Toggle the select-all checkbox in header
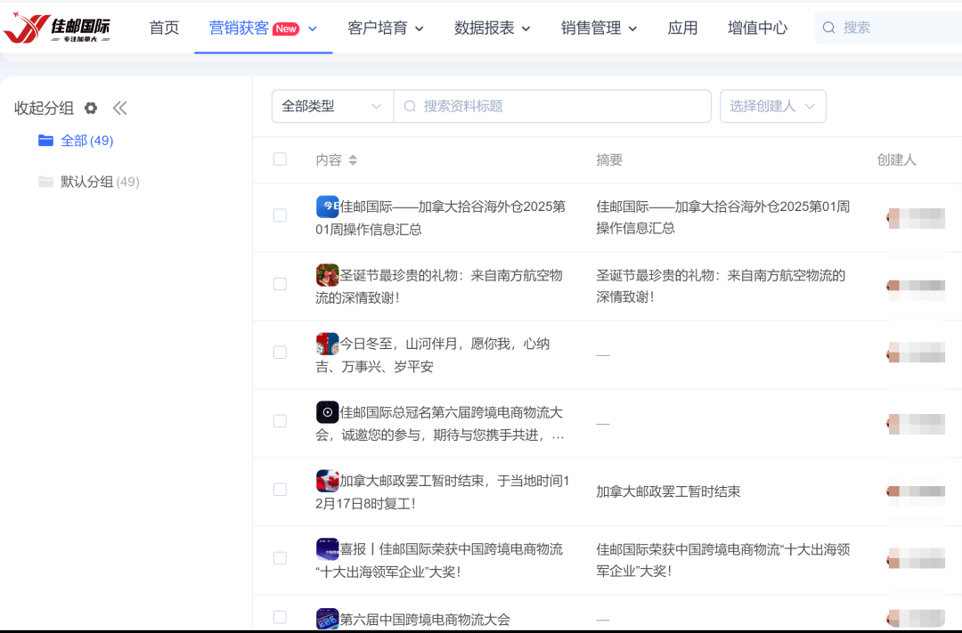 point(280,159)
